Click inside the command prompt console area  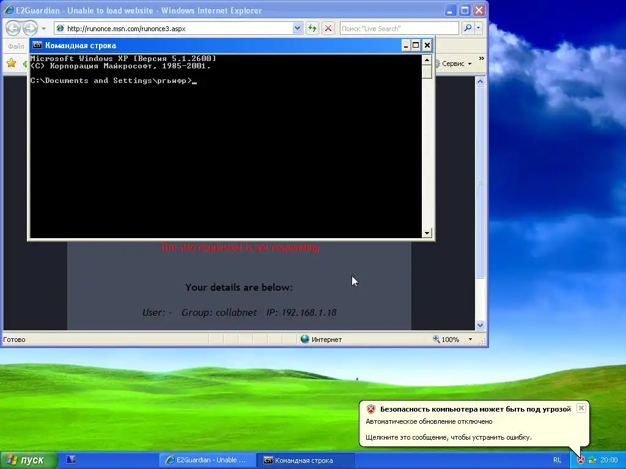[226, 147]
